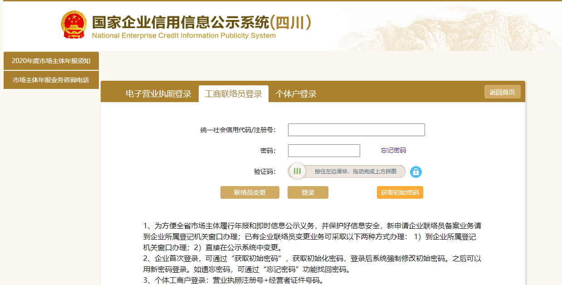
Task: Click notice paragraph starting 2、企业首次登录
Action: click(313, 264)
